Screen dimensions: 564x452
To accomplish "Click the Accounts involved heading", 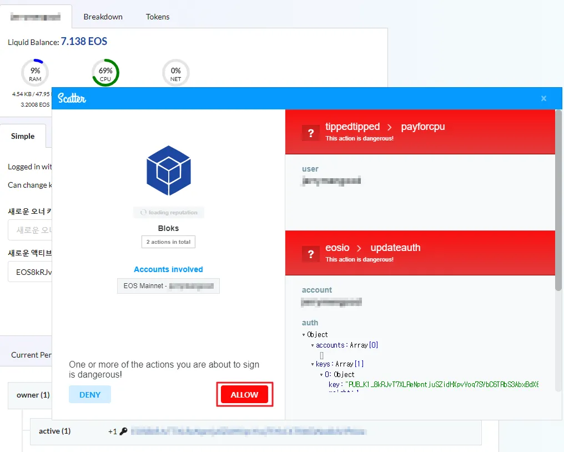I will [x=168, y=269].
